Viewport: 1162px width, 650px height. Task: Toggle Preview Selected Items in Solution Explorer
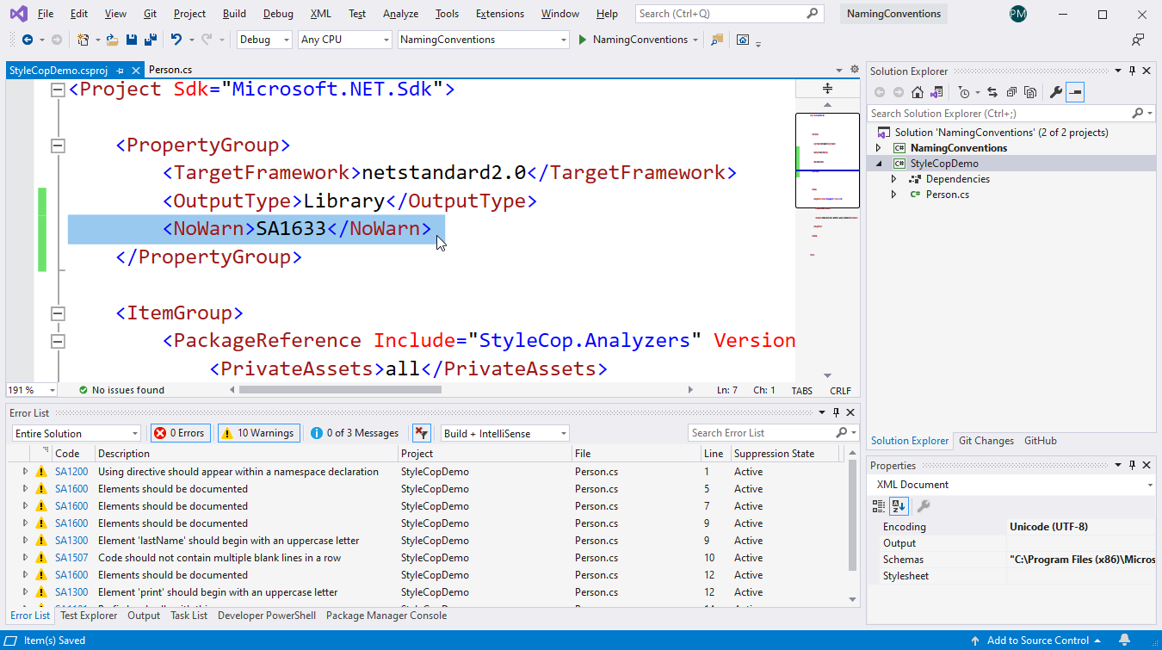point(1075,92)
